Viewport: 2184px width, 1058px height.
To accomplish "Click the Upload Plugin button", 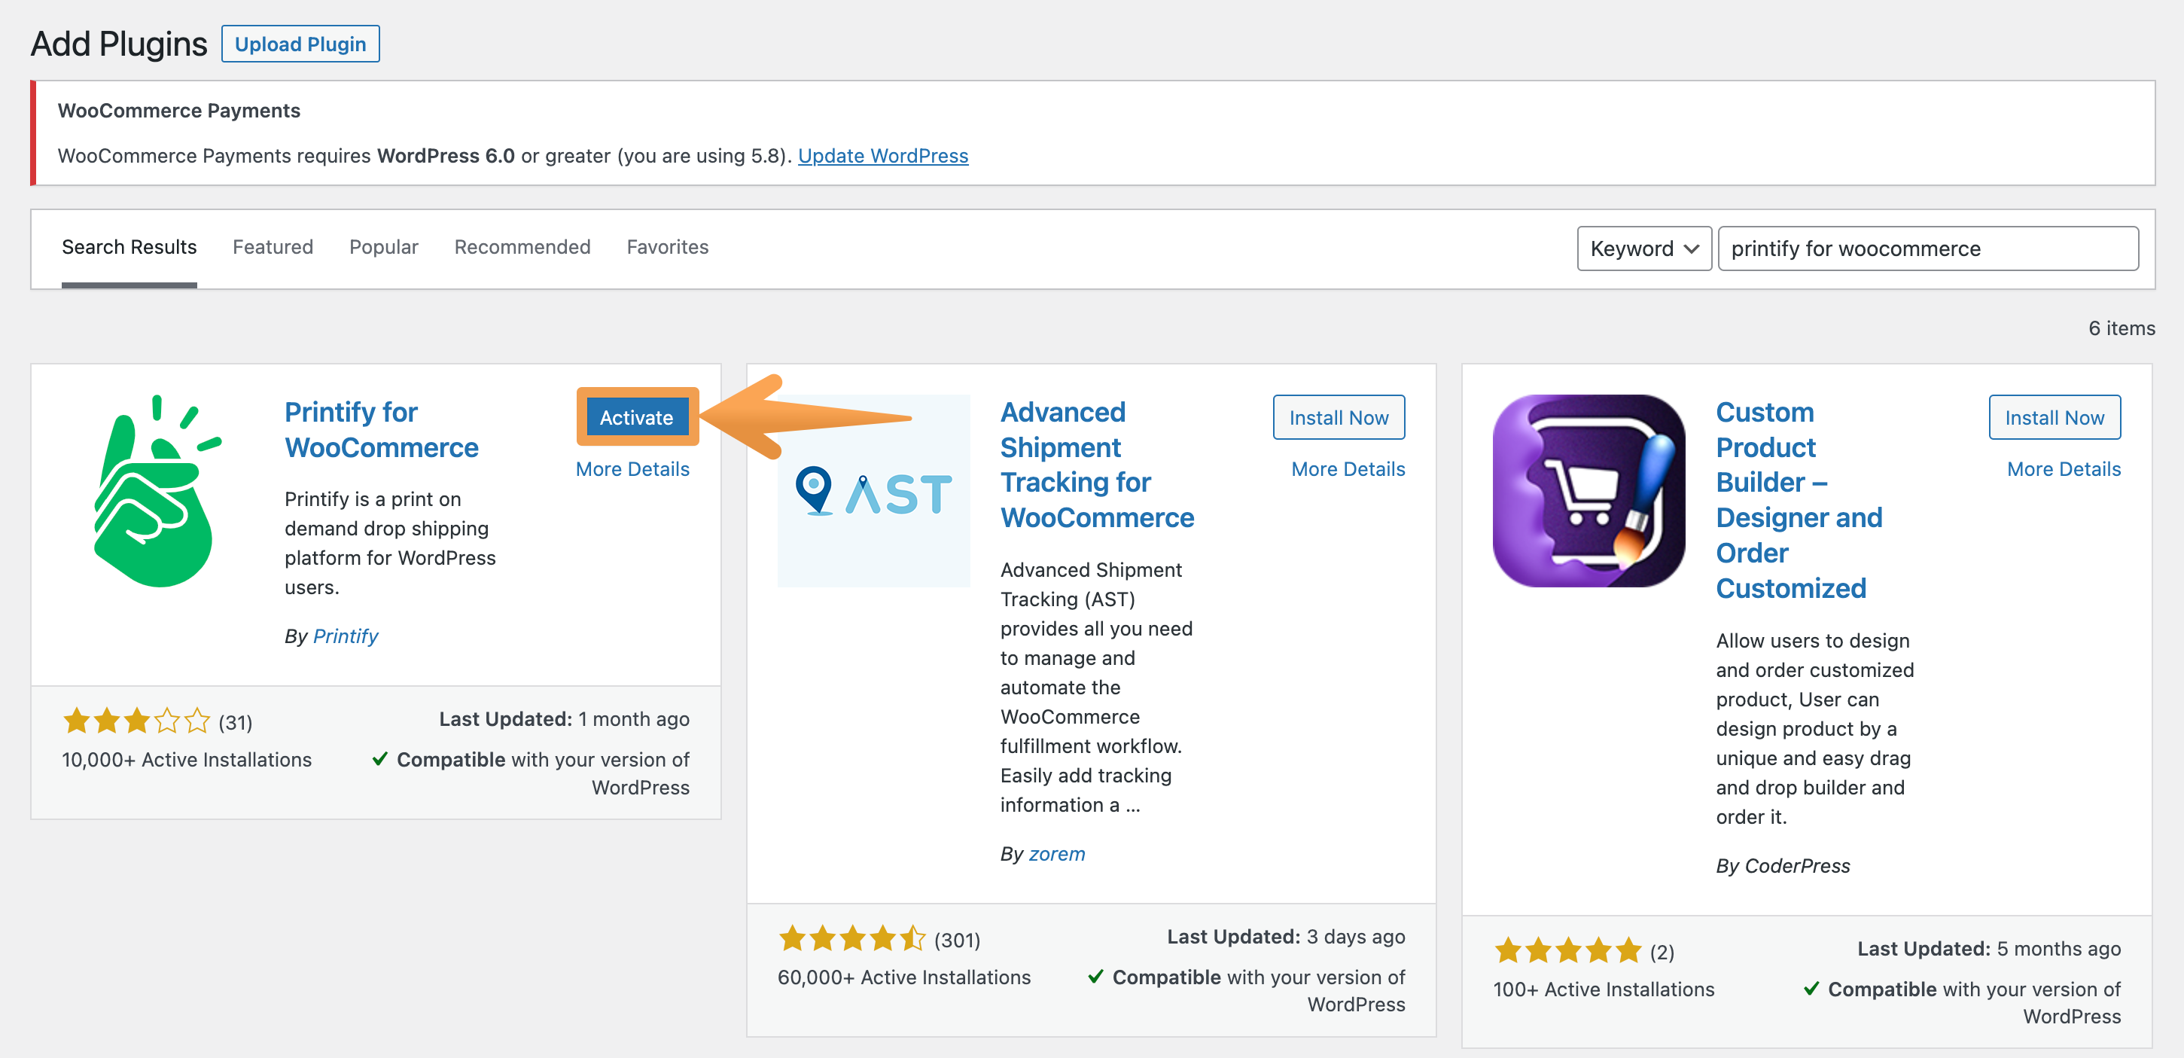I will (300, 44).
